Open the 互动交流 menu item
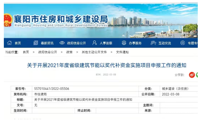This screenshot has width=201, height=125. [x=165, y=43]
